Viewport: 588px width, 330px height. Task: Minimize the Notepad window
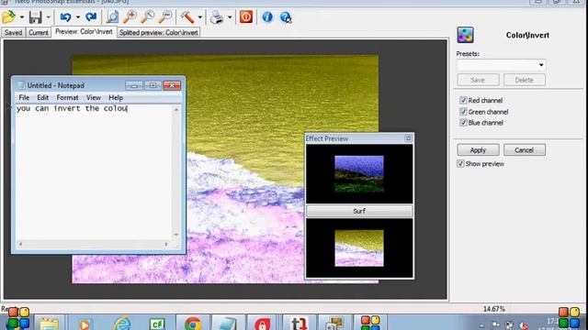tap(134, 85)
